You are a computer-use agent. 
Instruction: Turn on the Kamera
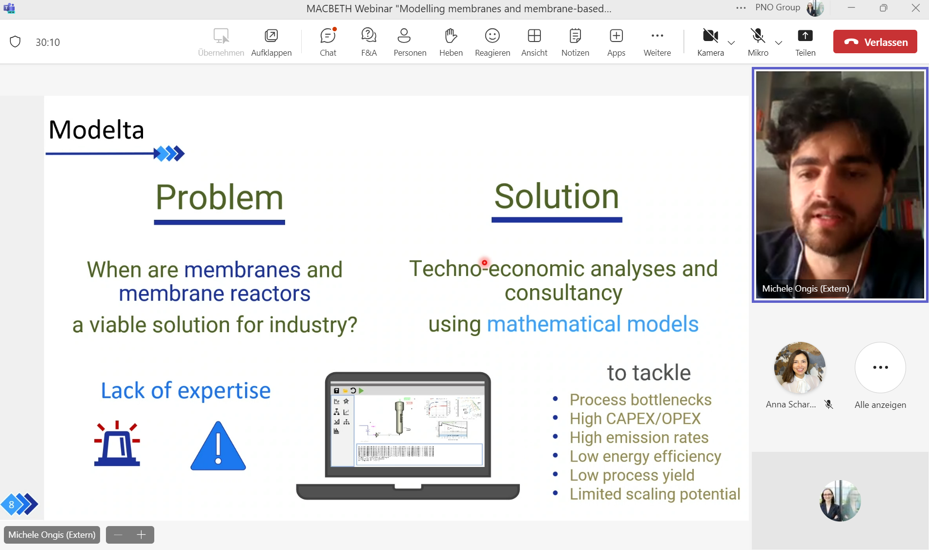[710, 42]
